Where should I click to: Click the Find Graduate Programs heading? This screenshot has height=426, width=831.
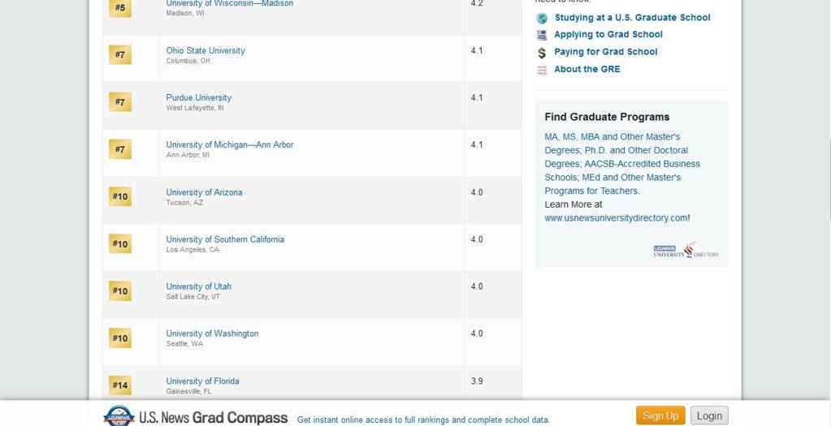607,118
